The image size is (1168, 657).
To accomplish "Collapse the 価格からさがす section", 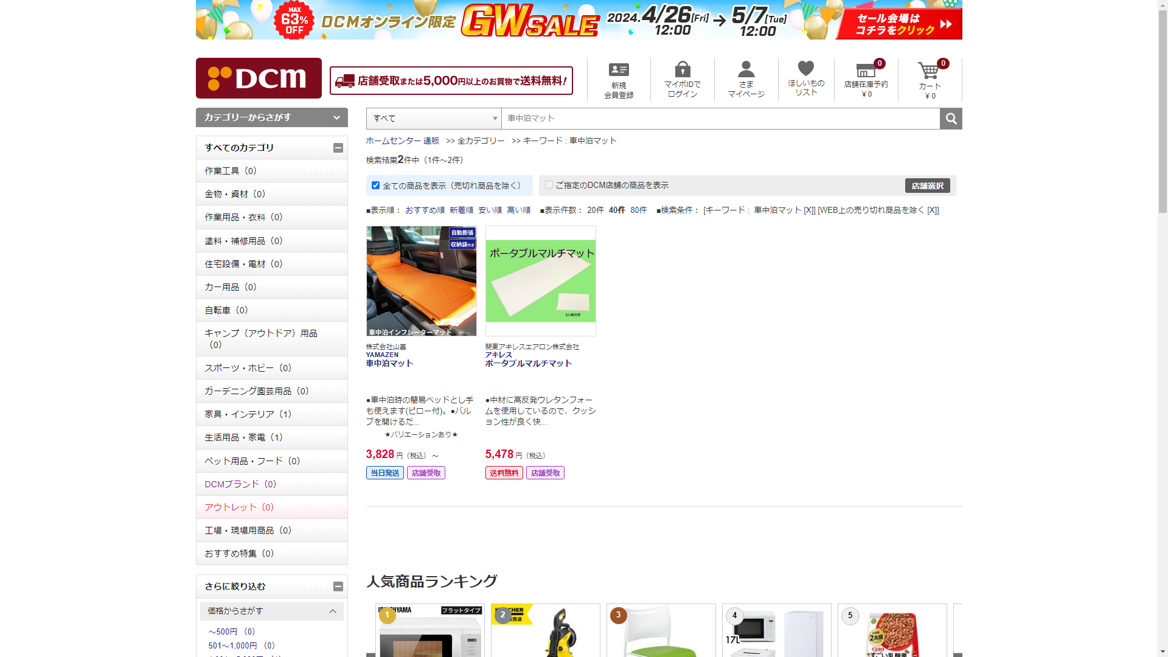I will 332,611.
